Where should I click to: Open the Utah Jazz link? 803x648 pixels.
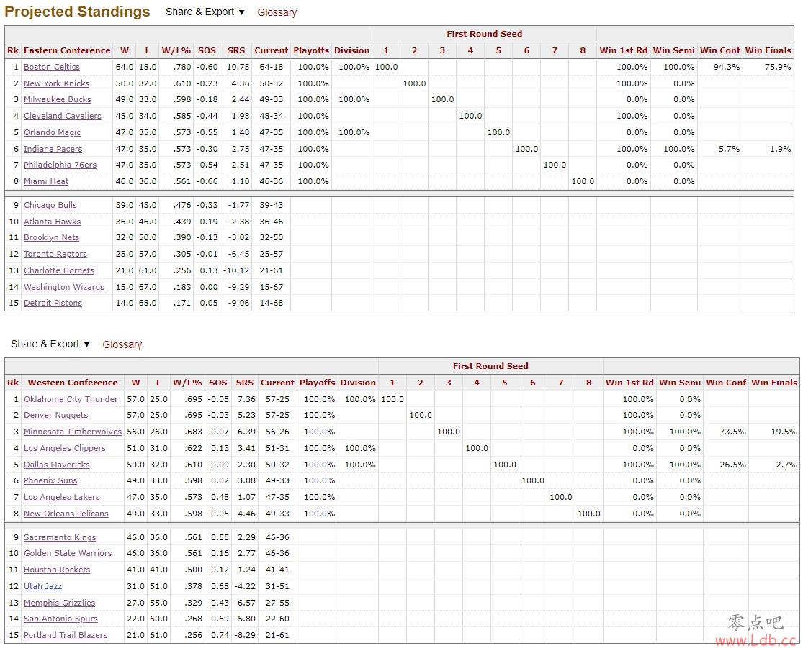pos(42,587)
